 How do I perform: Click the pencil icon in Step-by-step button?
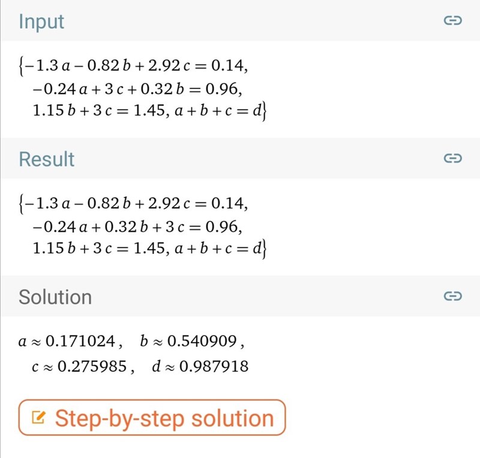38,418
